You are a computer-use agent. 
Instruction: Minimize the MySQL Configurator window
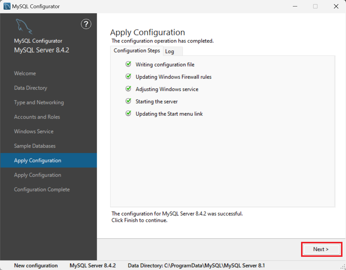click(x=295, y=6)
